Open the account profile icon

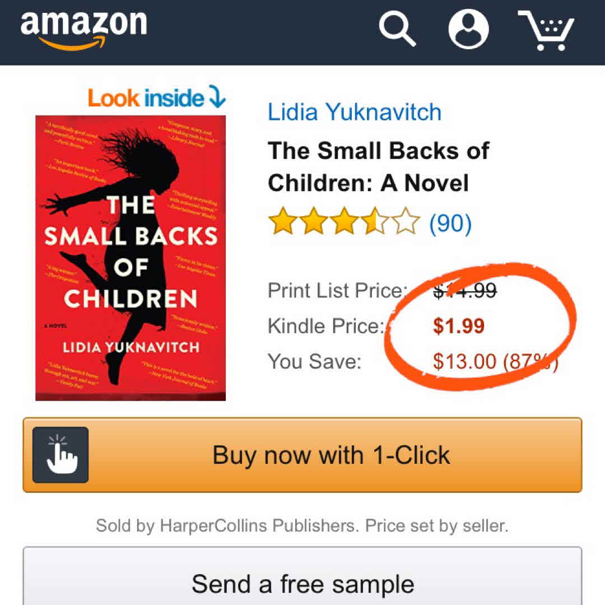tap(468, 28)
